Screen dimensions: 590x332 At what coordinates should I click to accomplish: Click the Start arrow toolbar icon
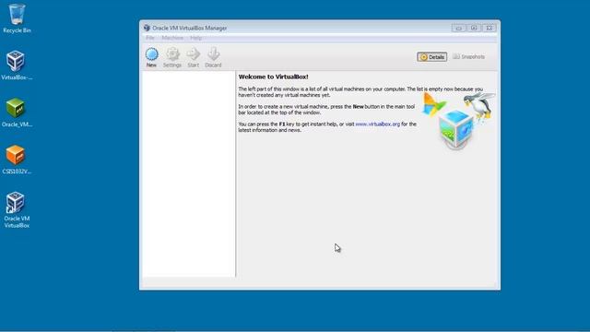click(x=193, y=57)
